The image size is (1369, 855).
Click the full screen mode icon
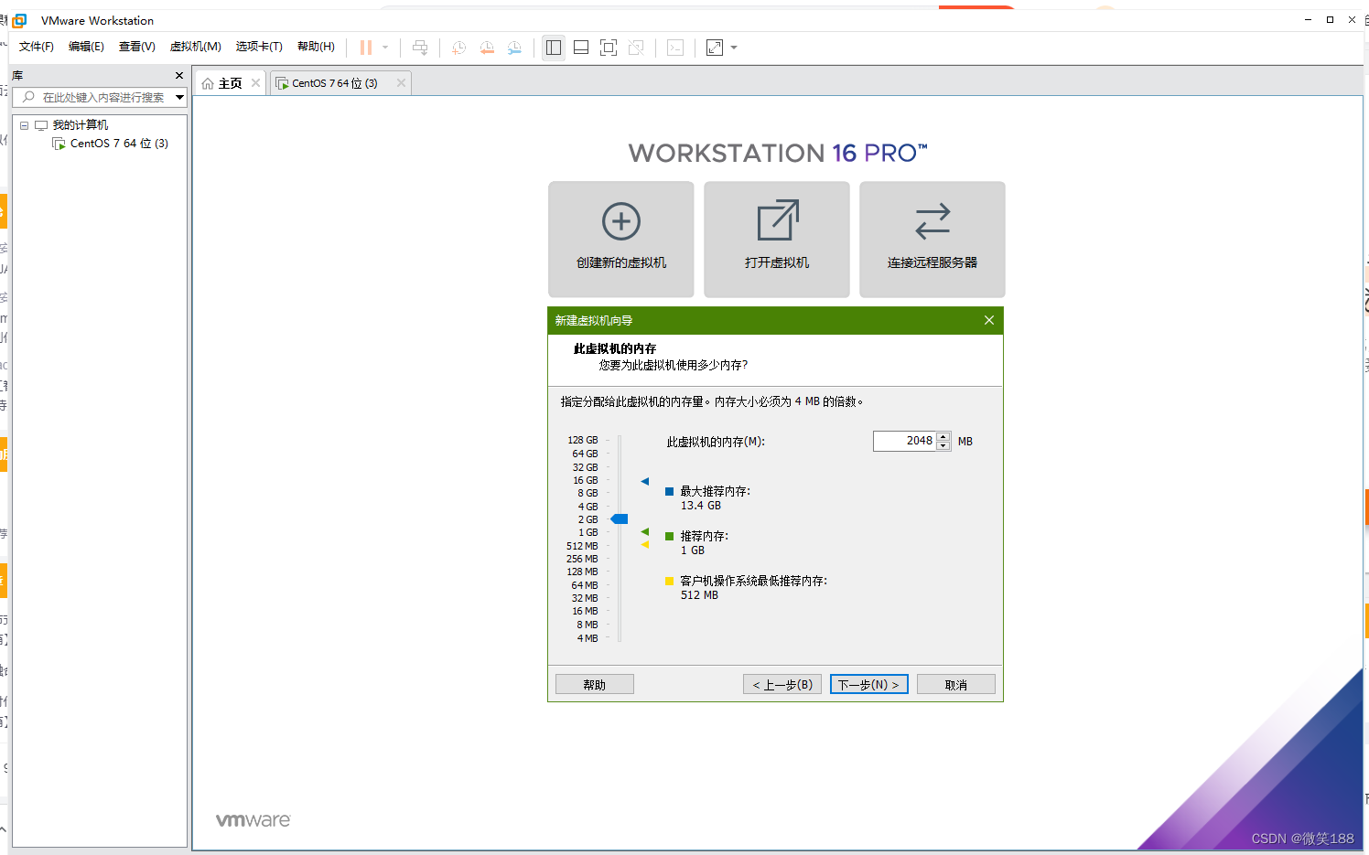pos(609,48)
